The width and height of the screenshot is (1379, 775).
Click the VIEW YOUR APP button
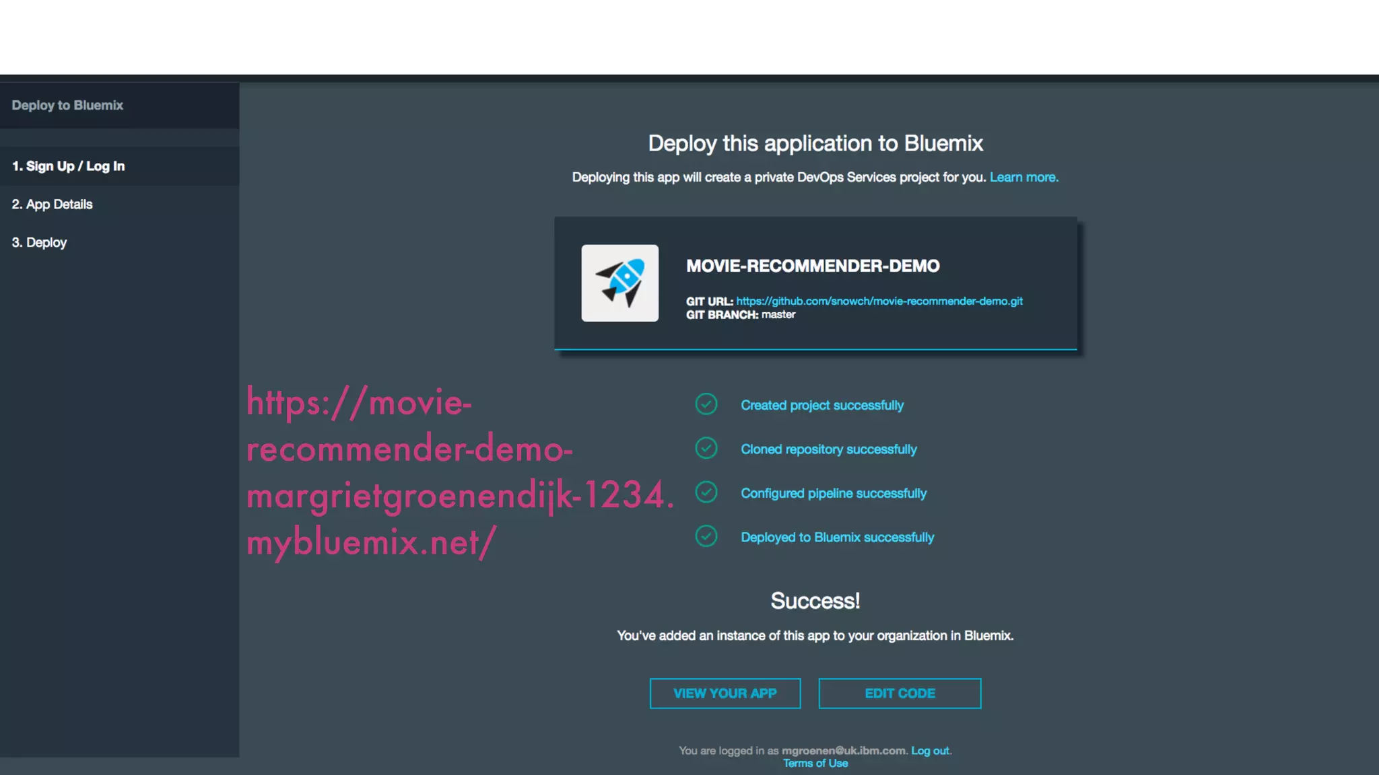(725, 694)
